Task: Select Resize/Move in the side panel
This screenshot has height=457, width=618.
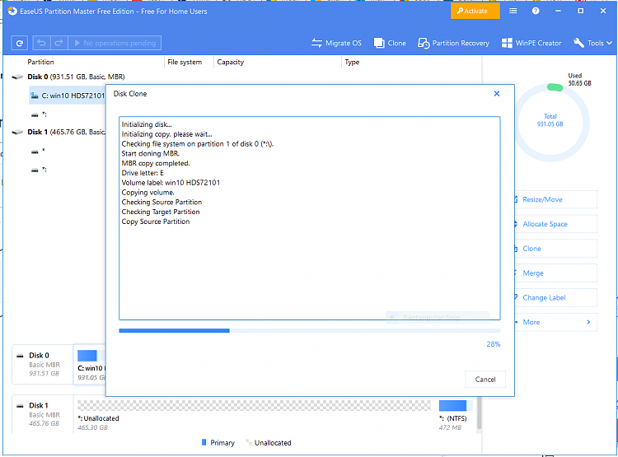Action: click(x=555, y=199)
